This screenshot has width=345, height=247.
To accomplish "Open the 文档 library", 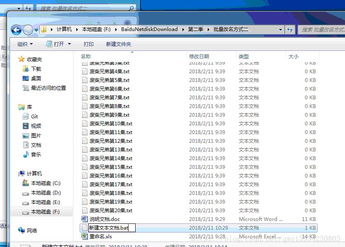I will (36, 145).
